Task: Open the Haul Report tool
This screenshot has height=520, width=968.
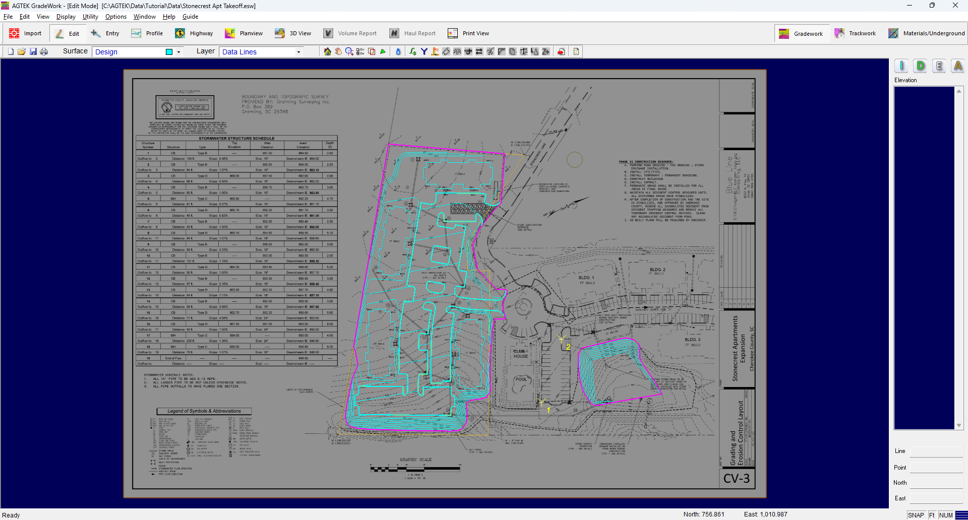Action: click(x=413, y=33)
